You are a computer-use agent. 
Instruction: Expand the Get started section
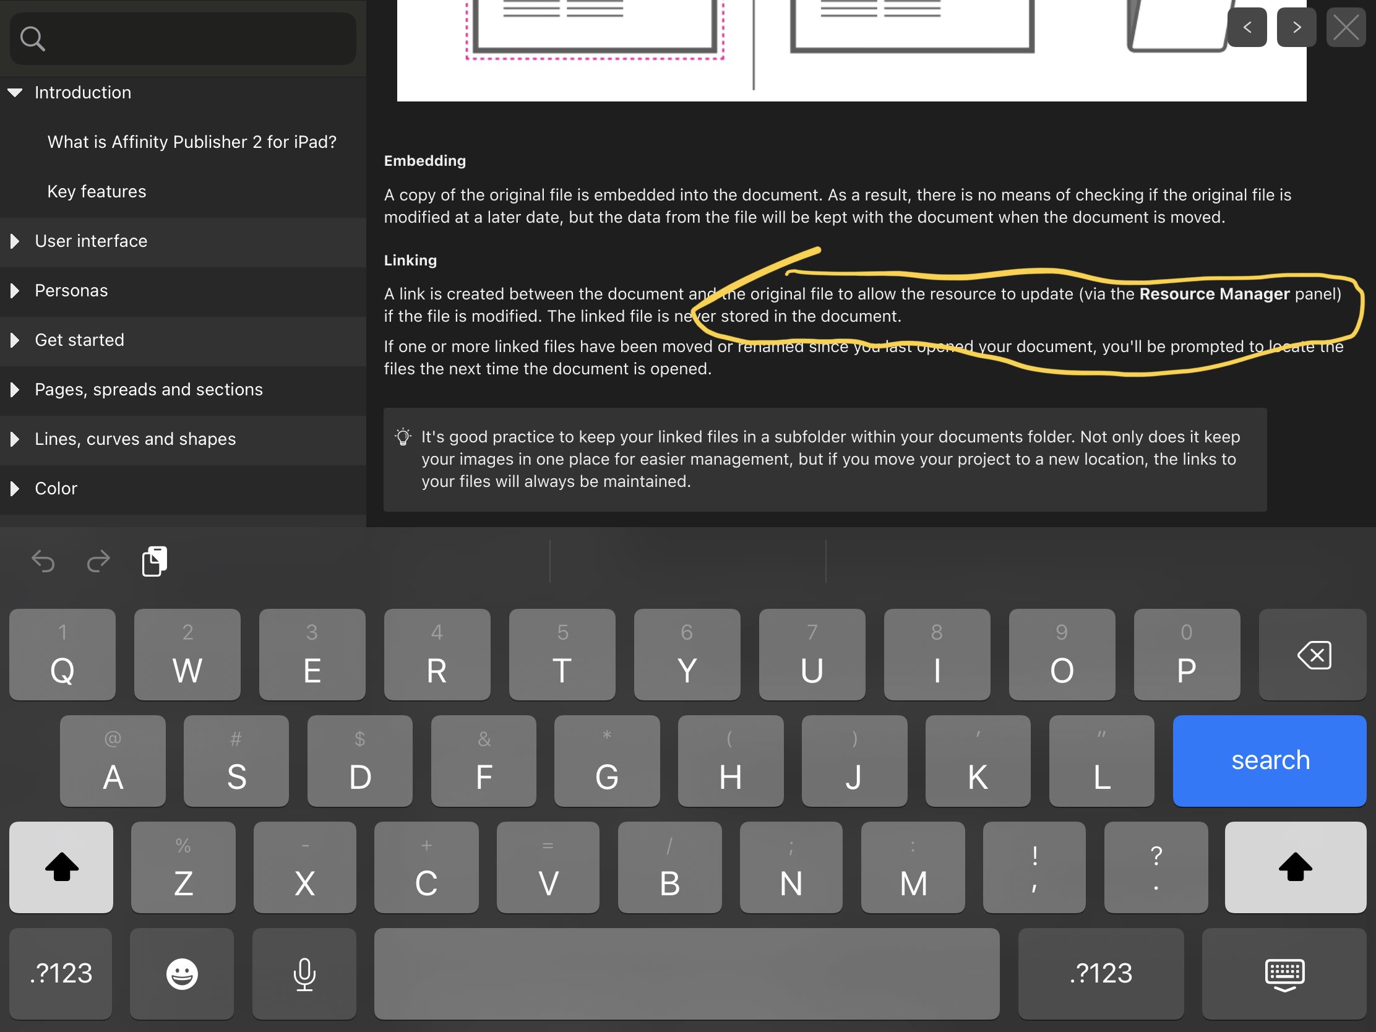coord(15,340)
